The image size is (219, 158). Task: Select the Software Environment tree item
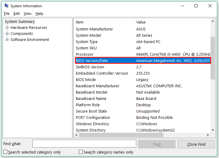point(30,39)
